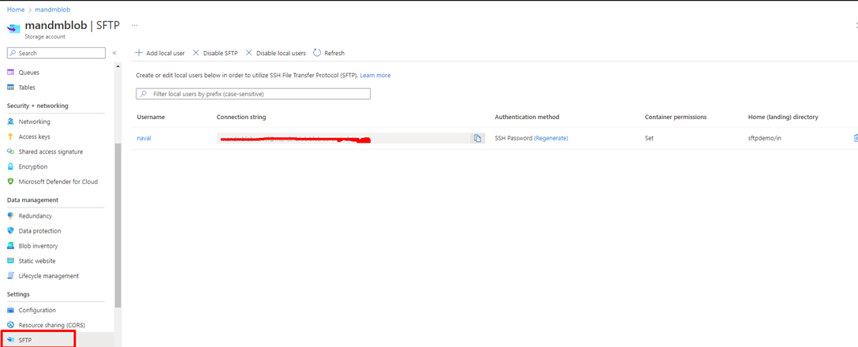Click the sftpdemo/in directory value

coord(764,139)
